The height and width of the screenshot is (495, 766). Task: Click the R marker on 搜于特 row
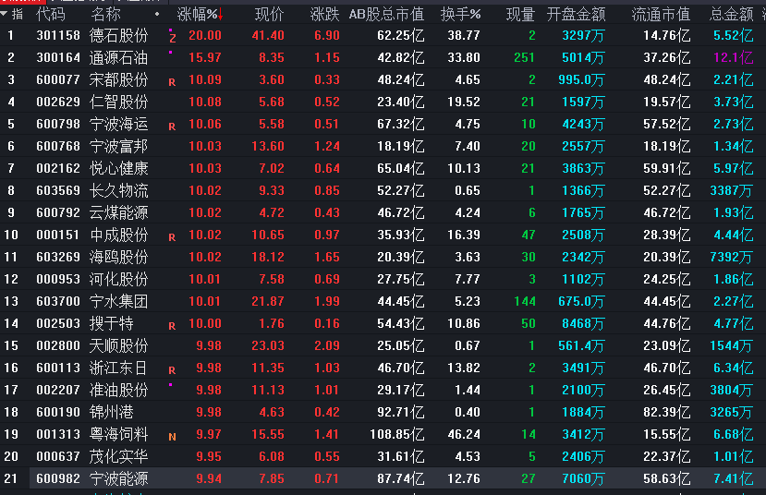(172, 326)
